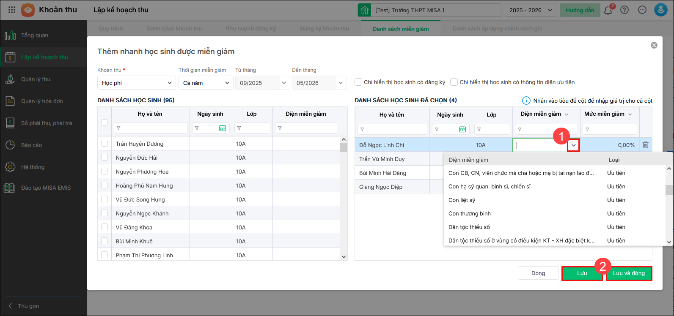Viewport: 674px width, 316px height.
Task: Click the 'Lưu và đóng' button
Action: [629, 273]
